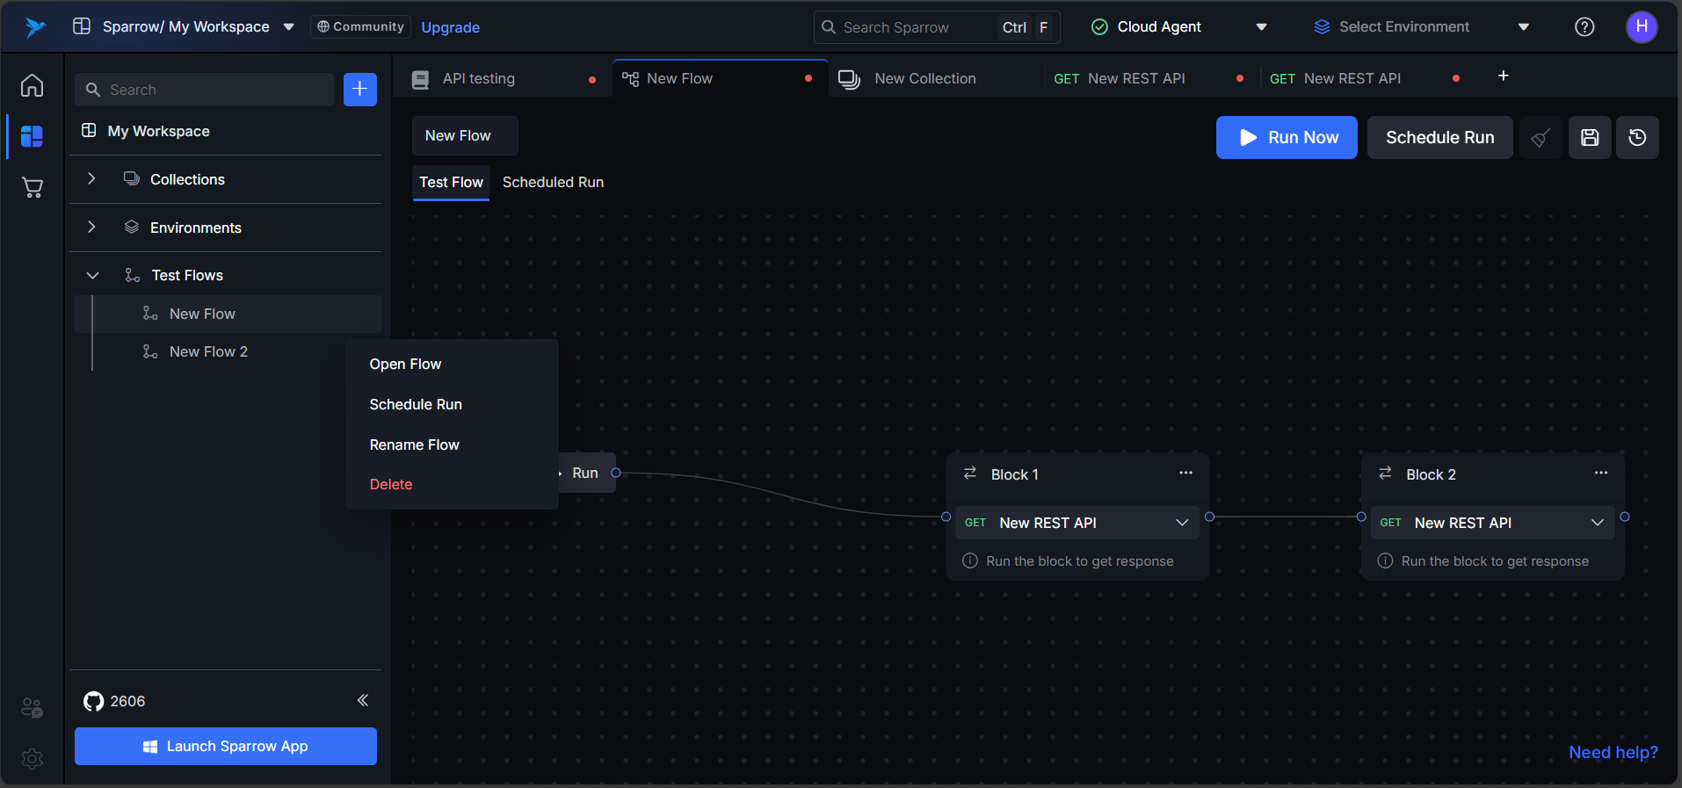Choose Rename Flow from context menu
The height and width of the screenshot is (788, 1682).
pyautogui.click(x=414, y=445)
